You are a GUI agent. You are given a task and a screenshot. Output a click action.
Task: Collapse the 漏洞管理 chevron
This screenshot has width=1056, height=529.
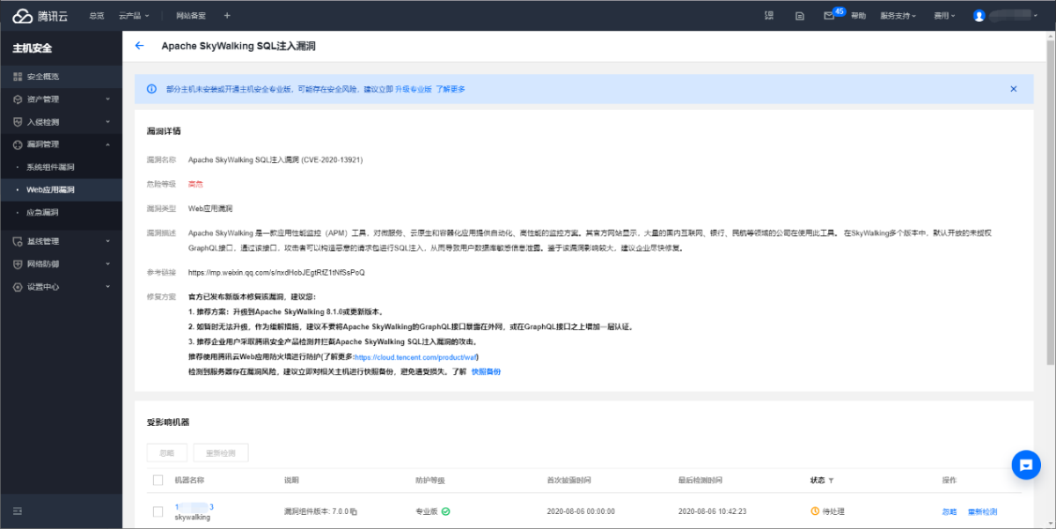coord(107,144)
